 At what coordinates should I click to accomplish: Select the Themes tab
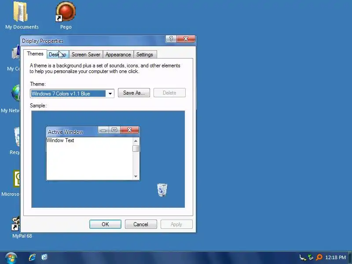point(35,54)
